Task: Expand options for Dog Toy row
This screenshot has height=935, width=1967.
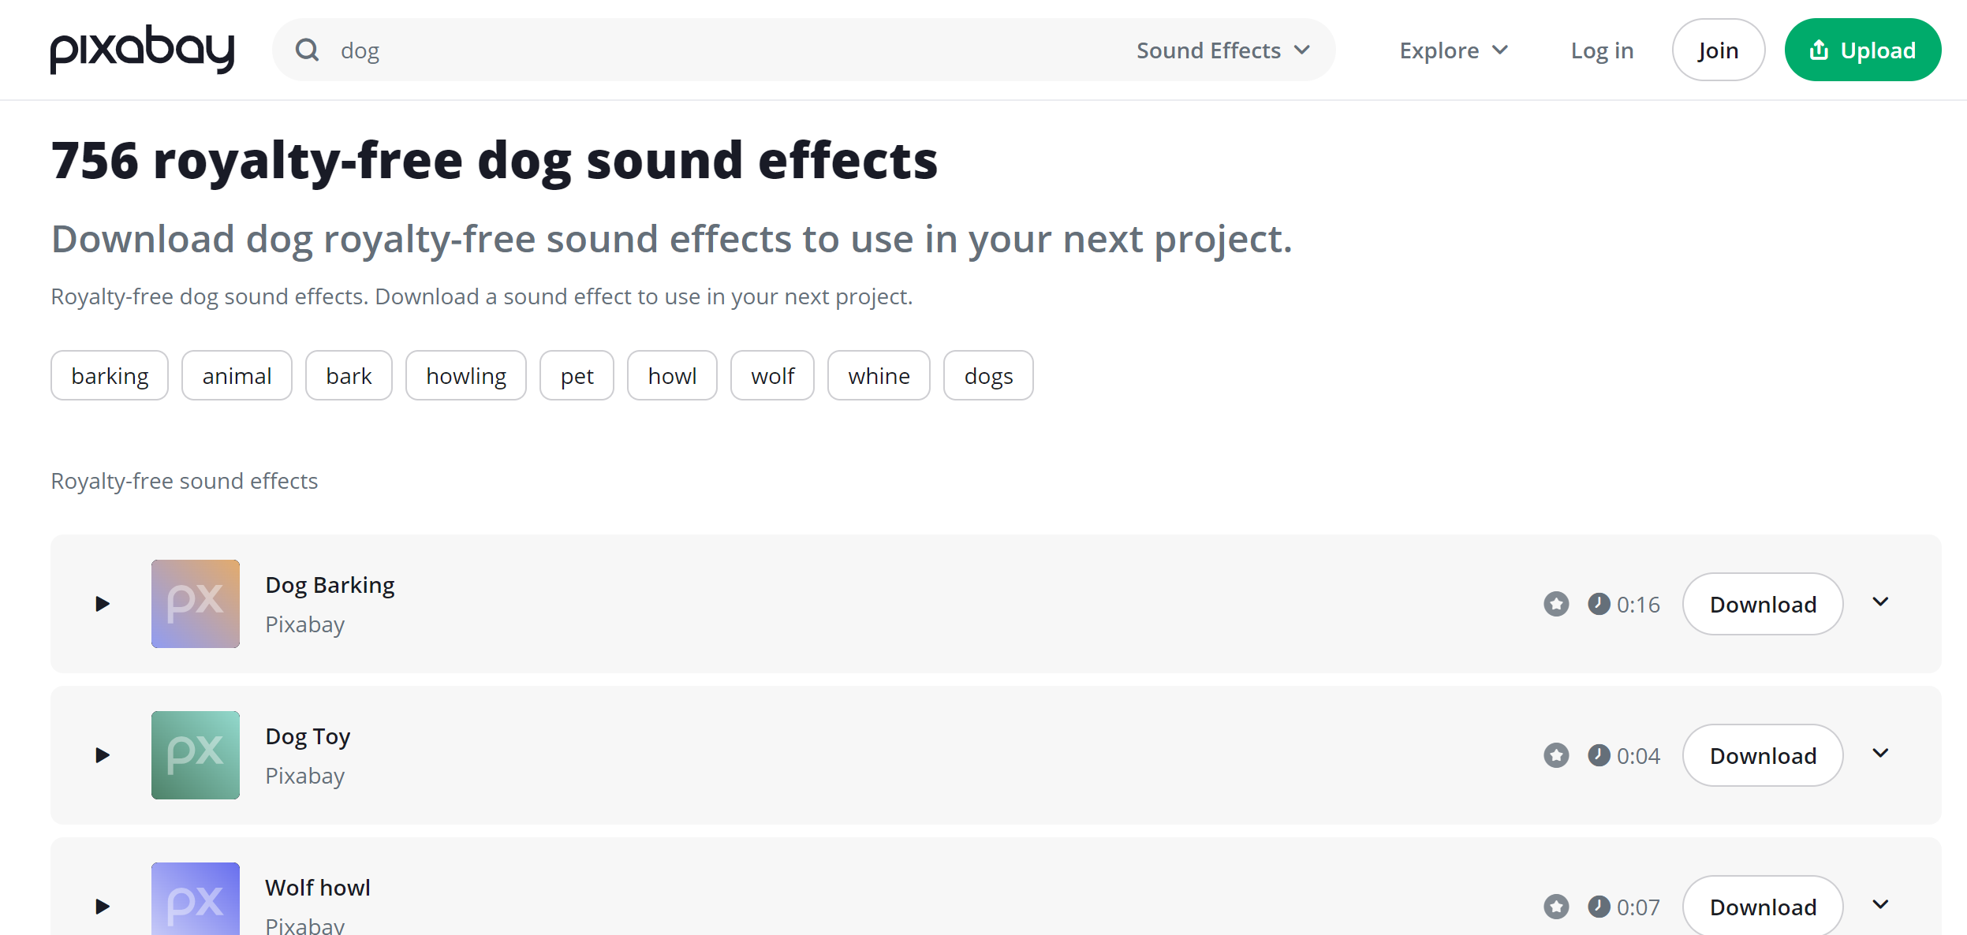Action: pos(1881,754)
